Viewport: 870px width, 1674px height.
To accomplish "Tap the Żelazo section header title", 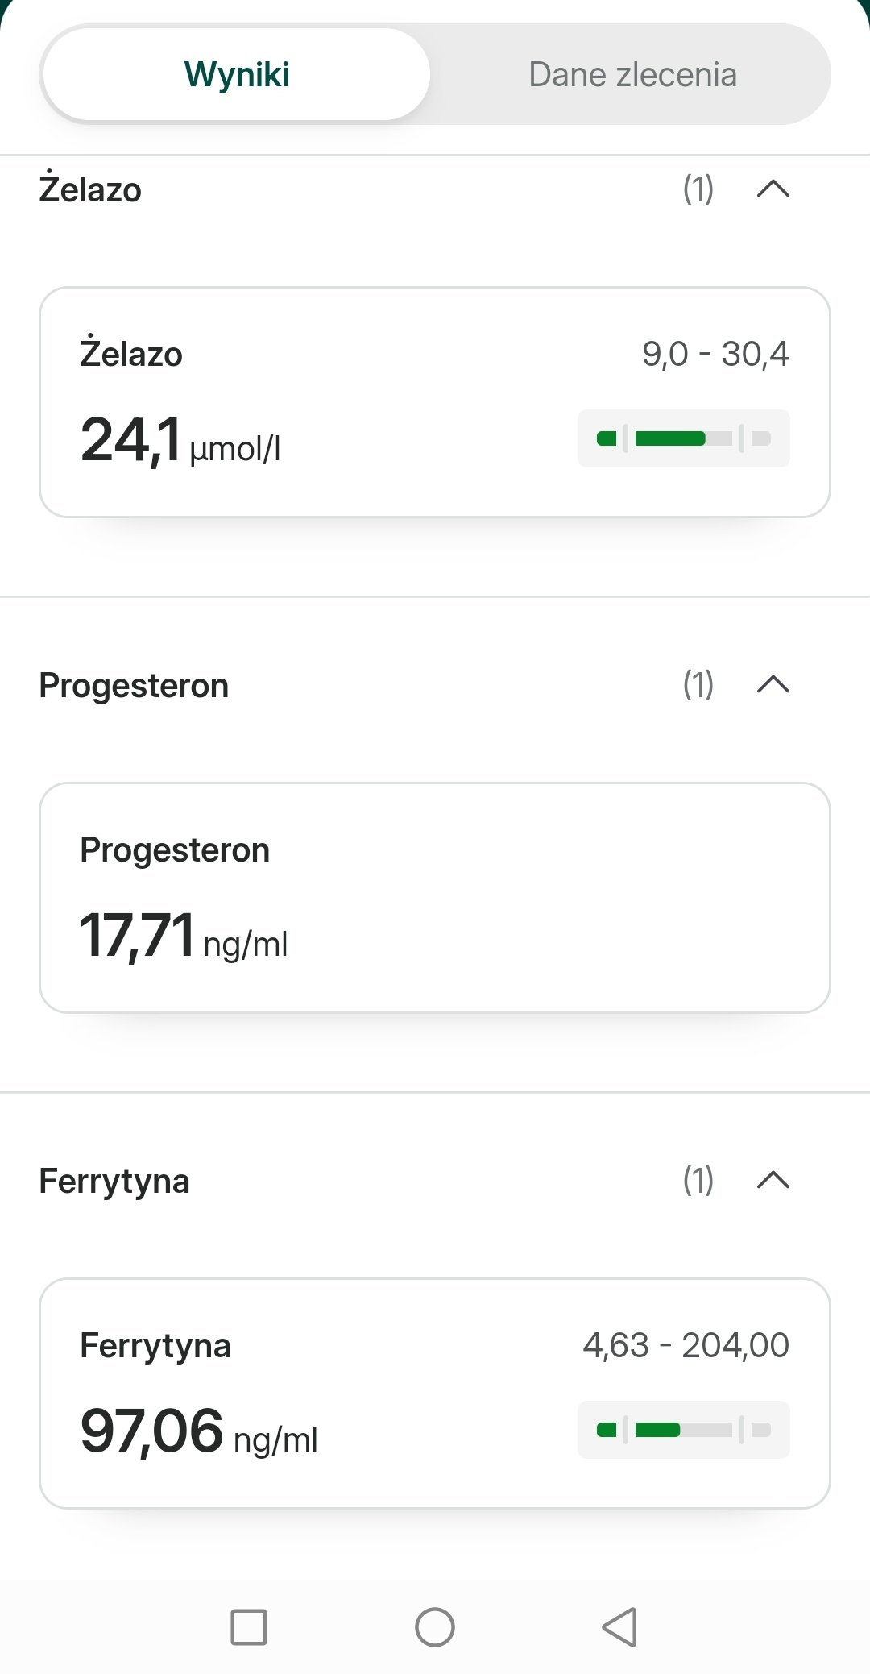I will 90,190.
